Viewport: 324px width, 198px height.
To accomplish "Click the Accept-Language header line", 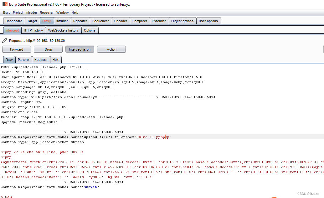I will pos(58,87).
